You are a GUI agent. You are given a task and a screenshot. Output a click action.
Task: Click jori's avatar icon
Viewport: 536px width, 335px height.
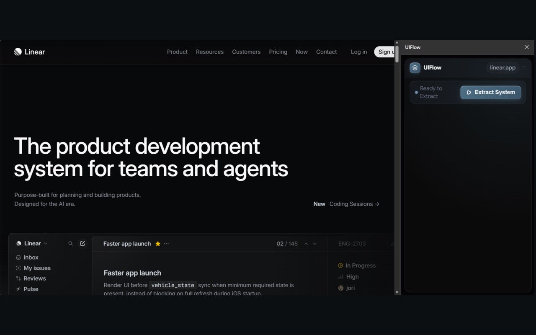tap(340, 288)
